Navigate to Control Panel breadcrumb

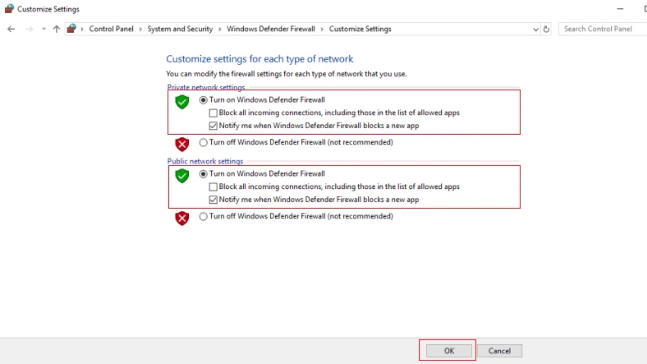click(111, 29)
